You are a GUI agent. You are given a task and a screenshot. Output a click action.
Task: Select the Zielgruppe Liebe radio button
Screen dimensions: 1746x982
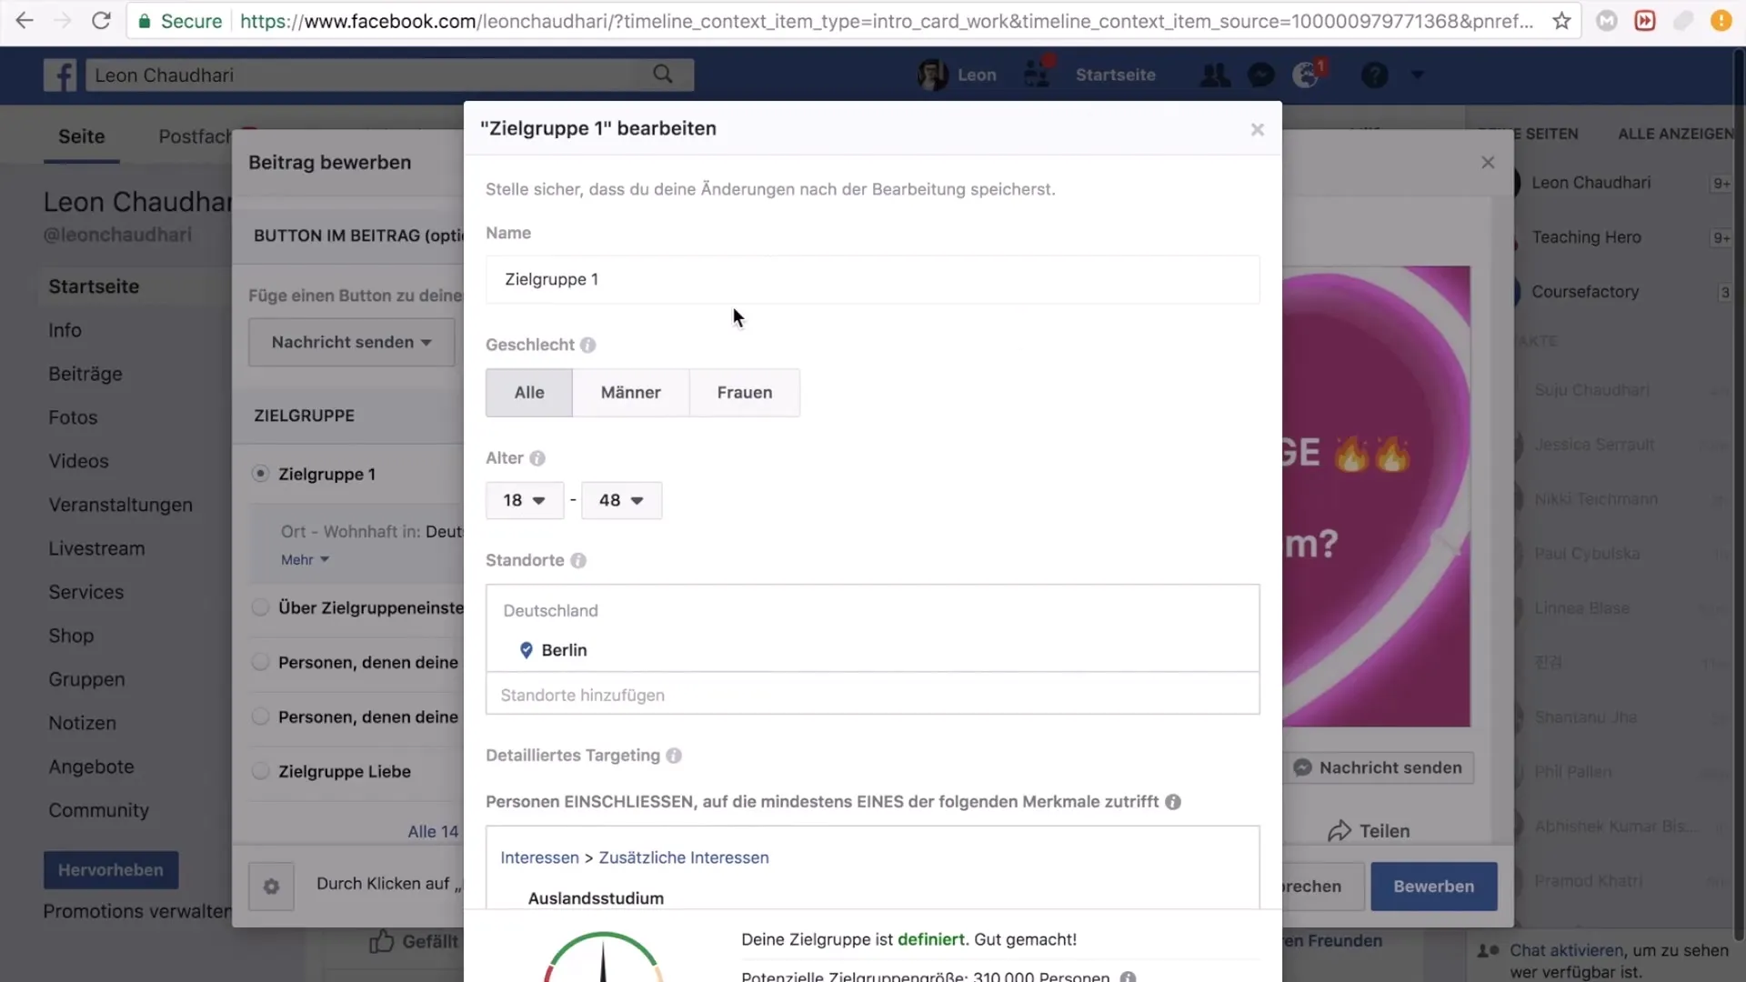point(261,771)
